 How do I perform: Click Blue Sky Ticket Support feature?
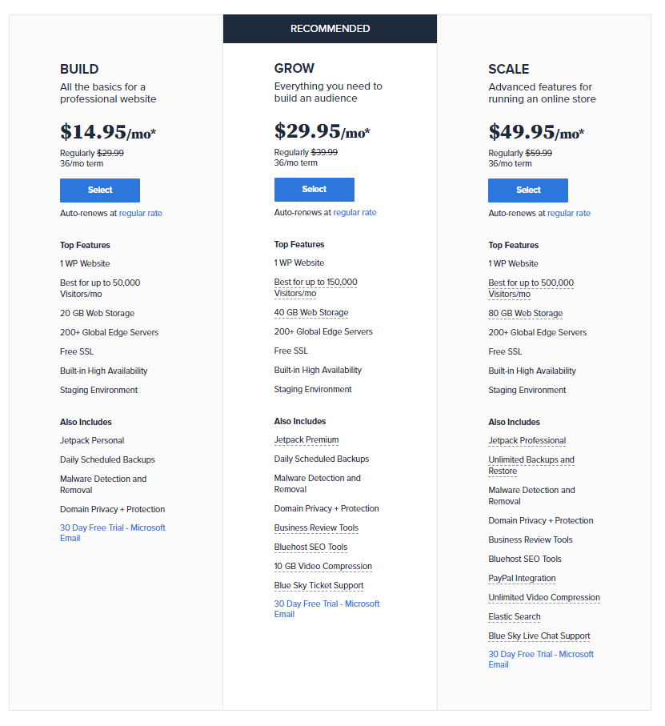coord(318,586)
